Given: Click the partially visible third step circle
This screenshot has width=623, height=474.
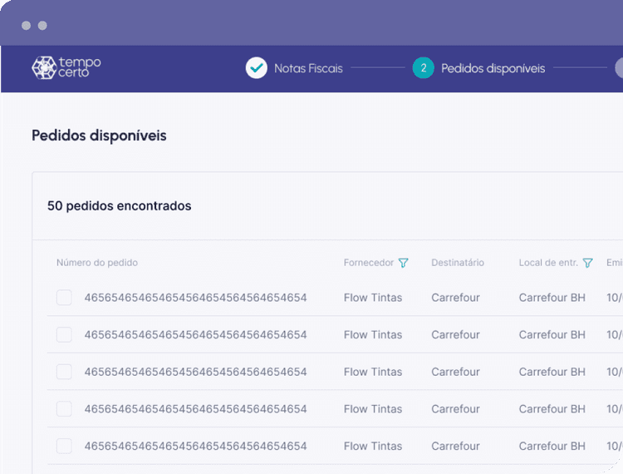Looking at the screenshot, I should pos(619,68).
